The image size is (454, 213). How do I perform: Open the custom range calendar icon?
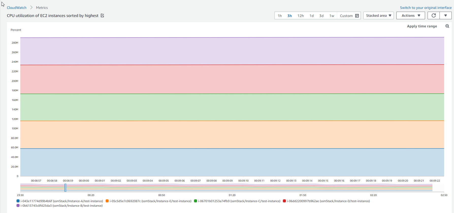pyautogui.click(x=357, y=16)
